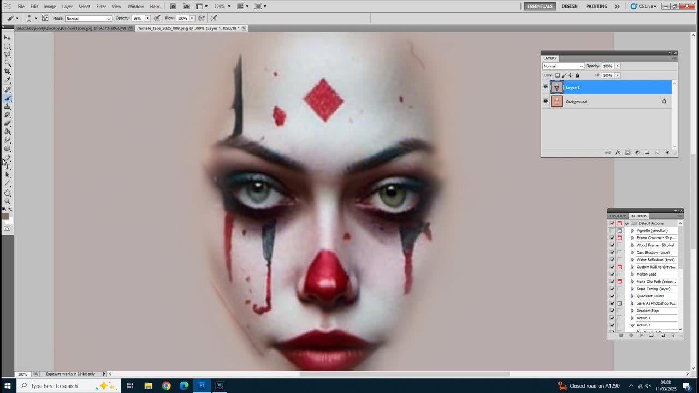Collapse the Default Actions folder

pyautogui.click(x=627, y=223)
